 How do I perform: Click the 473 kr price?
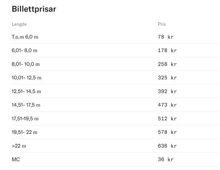pos(167,105)
